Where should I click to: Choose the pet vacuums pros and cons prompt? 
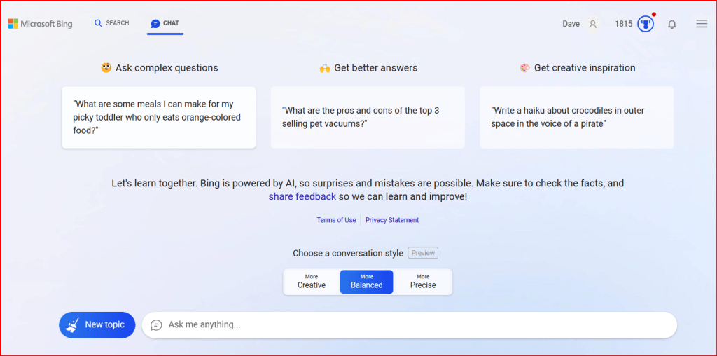(367, 118)
